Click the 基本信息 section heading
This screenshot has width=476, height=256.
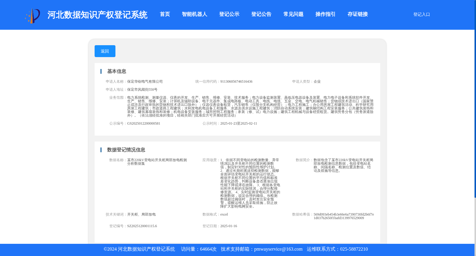click(117, 71)
